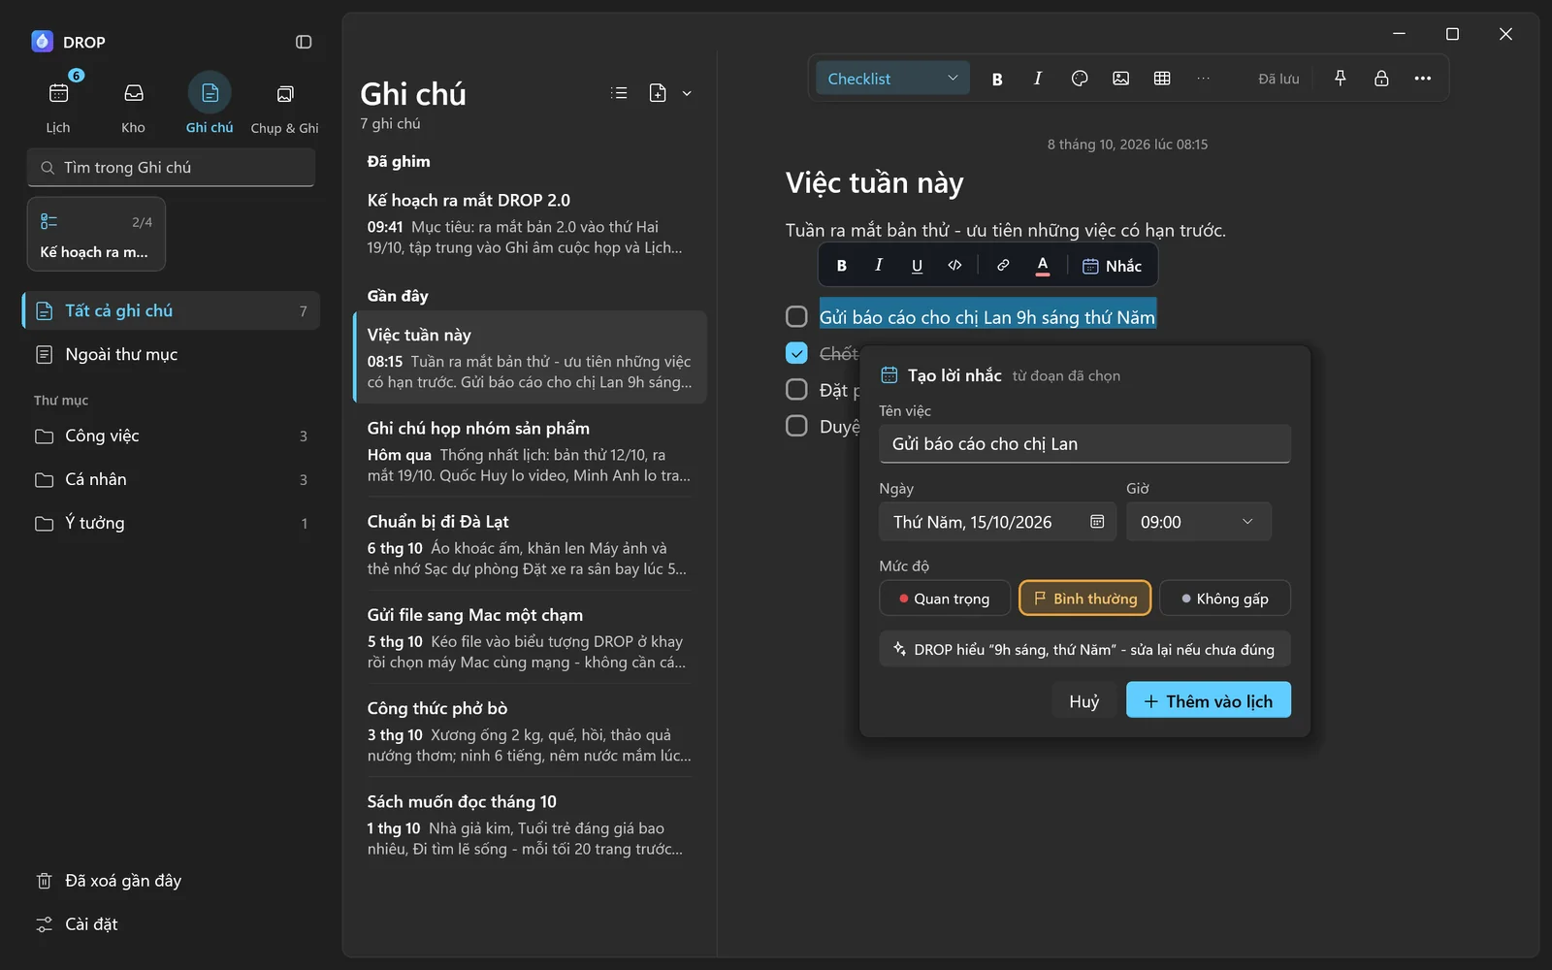Open the Chụp & Ghi capture section
Viewport: 1552px width, 970px height.
(x=284, y=104)
